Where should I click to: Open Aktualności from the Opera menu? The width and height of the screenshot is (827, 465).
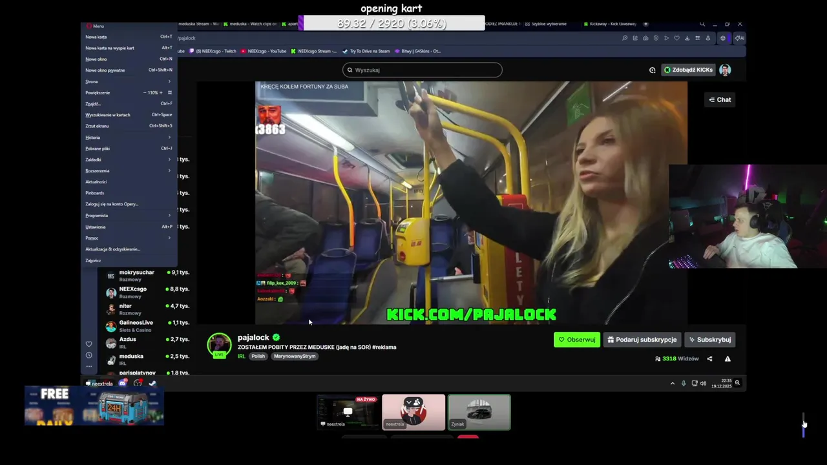pyautogui.click(x=129, y=181)
